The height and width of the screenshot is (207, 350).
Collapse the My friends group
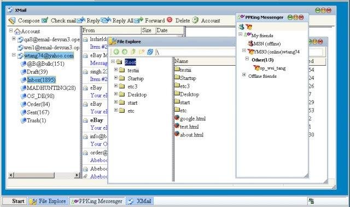tap(241, 34)
